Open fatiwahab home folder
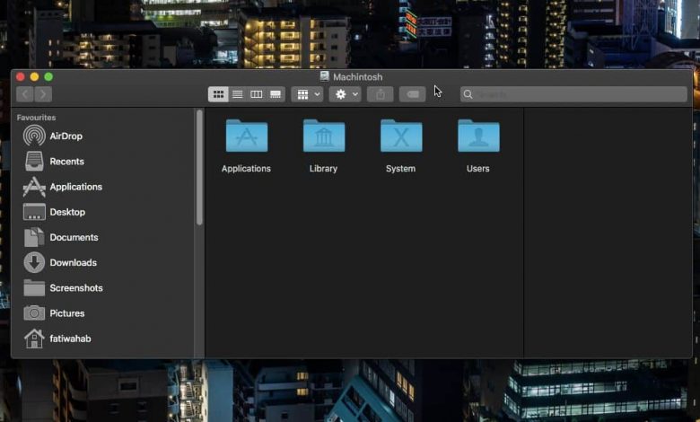 click(57, 338)
